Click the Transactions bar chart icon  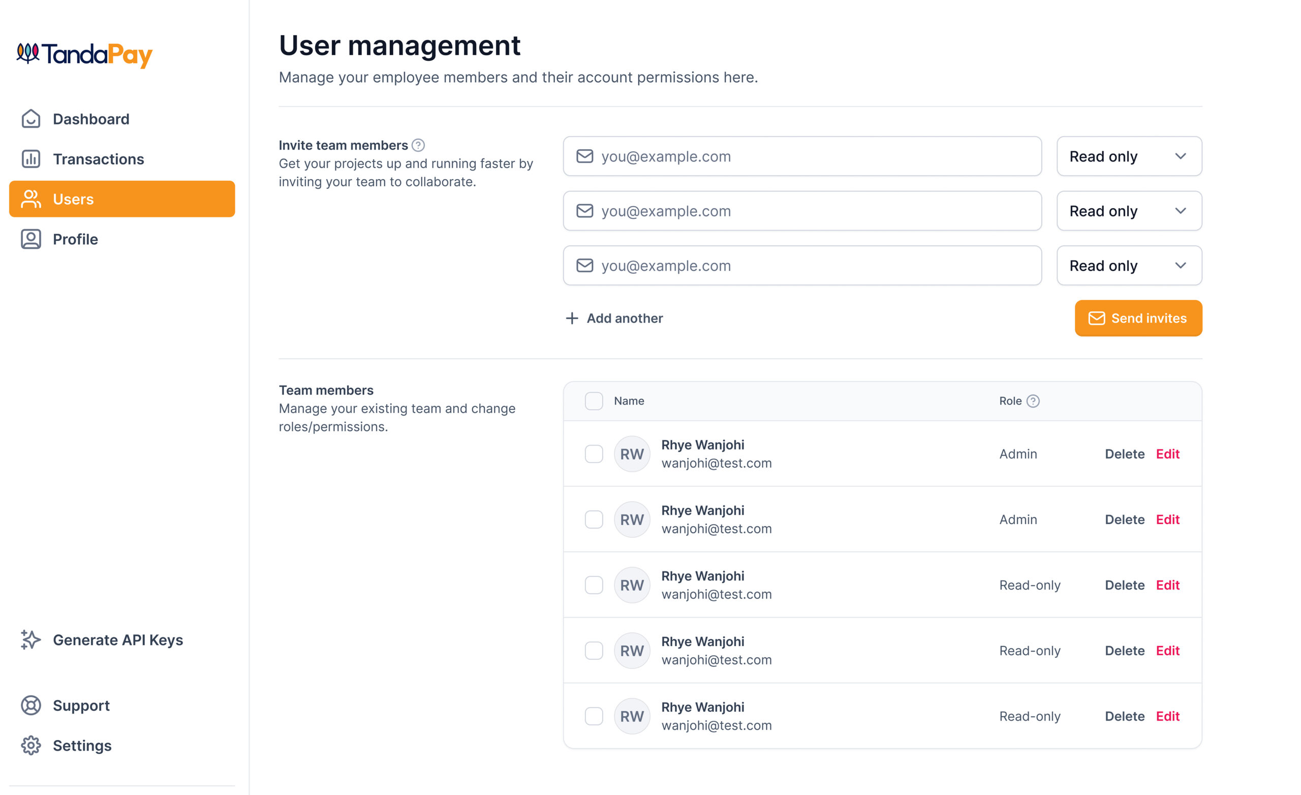tap(30, 159)
